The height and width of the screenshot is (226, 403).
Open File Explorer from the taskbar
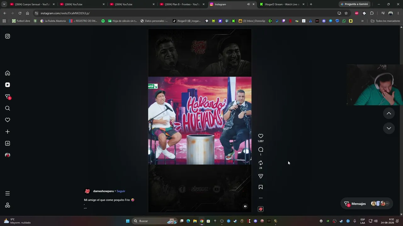coord(195,221)
